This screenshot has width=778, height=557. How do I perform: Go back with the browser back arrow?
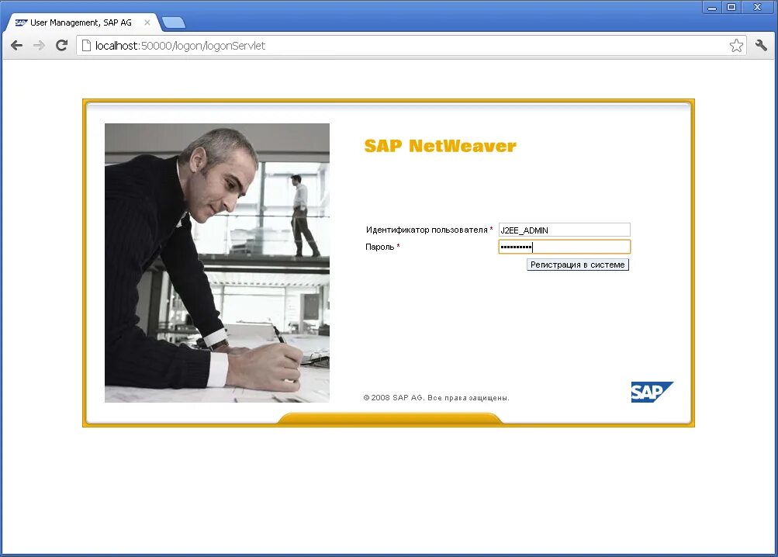tap(16, 46)
